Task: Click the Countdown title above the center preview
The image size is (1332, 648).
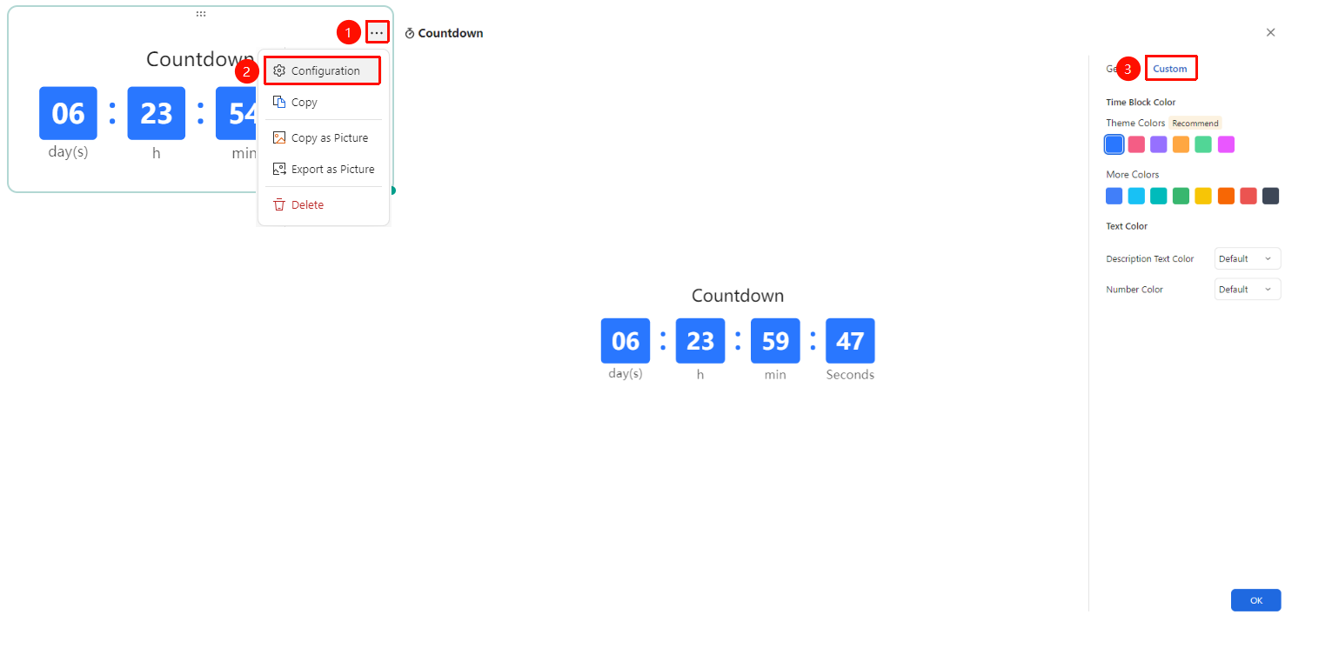Action: [x=738, y=296]
